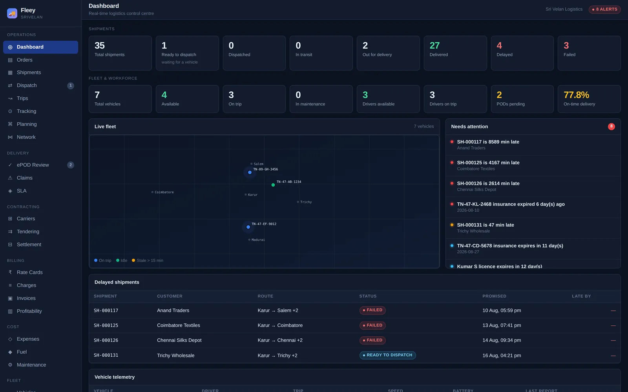Viewport: 628px width, 392px height.
Task: Click the Fleey truck logo icon
Action: (12, 13)
